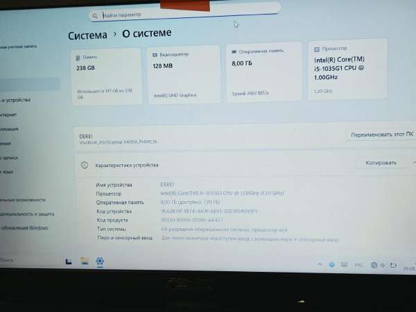This screenshot has width=416, height=312.
Task: Click the 'Копировать' device specs button
Action: (381, 163)
